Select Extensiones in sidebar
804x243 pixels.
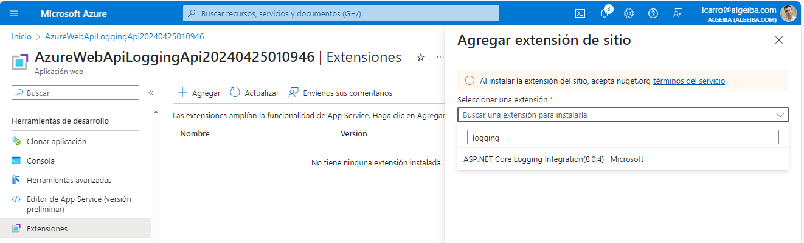click(x=47, y=228)
